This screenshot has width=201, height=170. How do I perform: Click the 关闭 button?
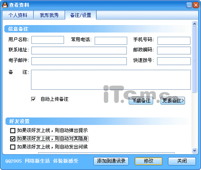pos(182,161)
